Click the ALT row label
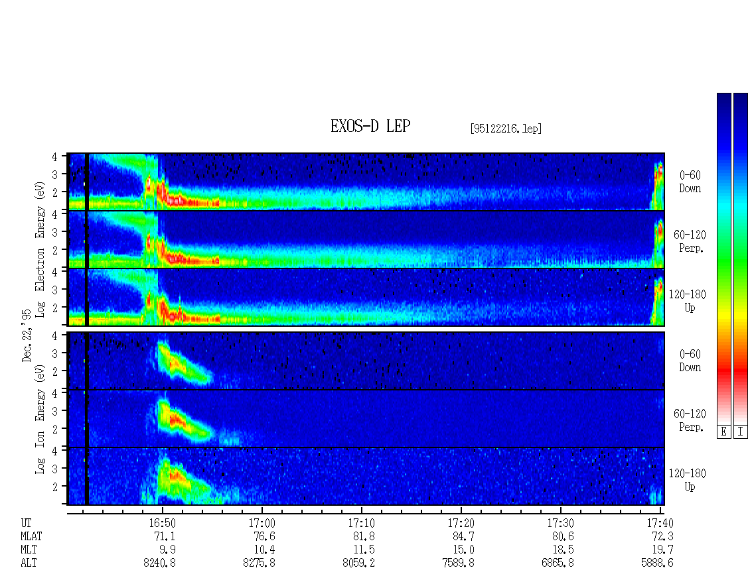750x580 pixels. [x=29, y=563]
